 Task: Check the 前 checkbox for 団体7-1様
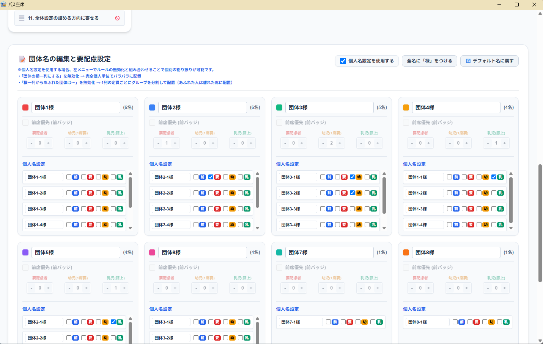click(x=328, y=322)
